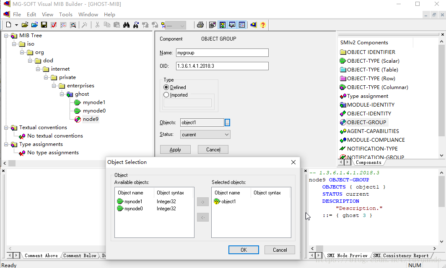Click the OID field
This screenshot has height=268, width=446.
[222, 66]
